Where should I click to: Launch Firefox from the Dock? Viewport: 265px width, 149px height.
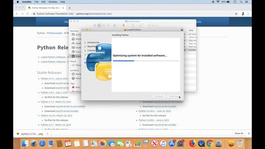[x=192, y=144]
